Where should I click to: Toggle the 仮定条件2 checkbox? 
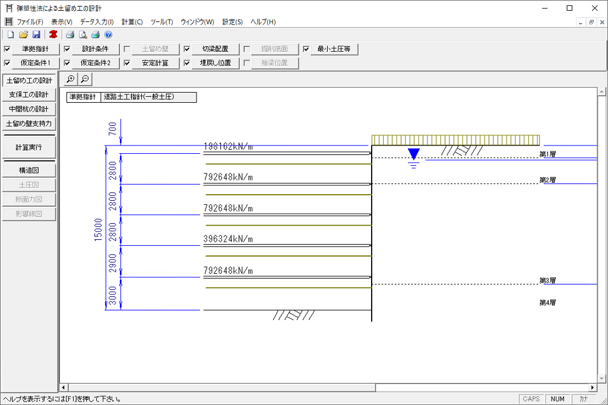click(66, 63)
